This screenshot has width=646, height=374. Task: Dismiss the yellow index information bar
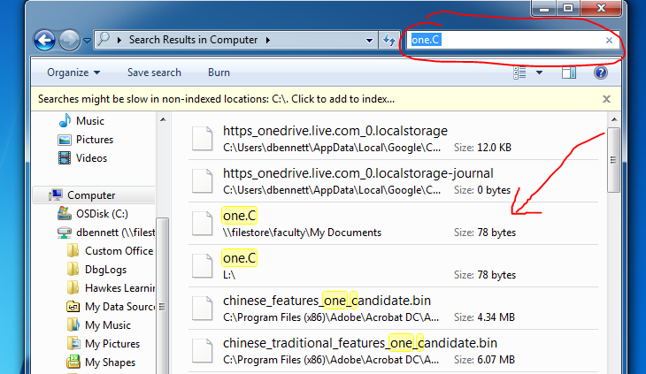606,99
